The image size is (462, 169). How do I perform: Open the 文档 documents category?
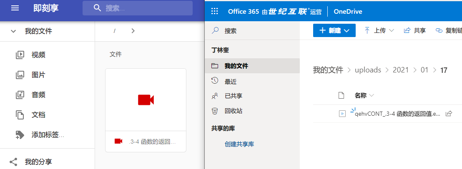click(x=38, y=115)
